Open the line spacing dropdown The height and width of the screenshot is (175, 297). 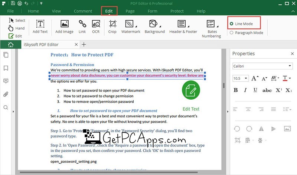[x=287, y=109]
